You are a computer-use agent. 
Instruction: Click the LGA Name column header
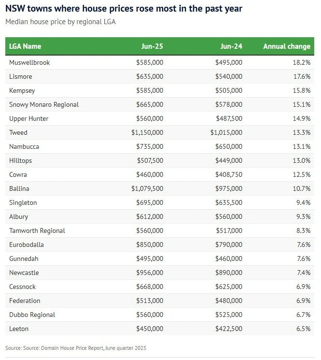[25, 46]
